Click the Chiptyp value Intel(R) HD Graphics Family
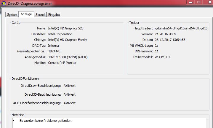This screenshot has height=128, width=213. (x=68, y=40)
